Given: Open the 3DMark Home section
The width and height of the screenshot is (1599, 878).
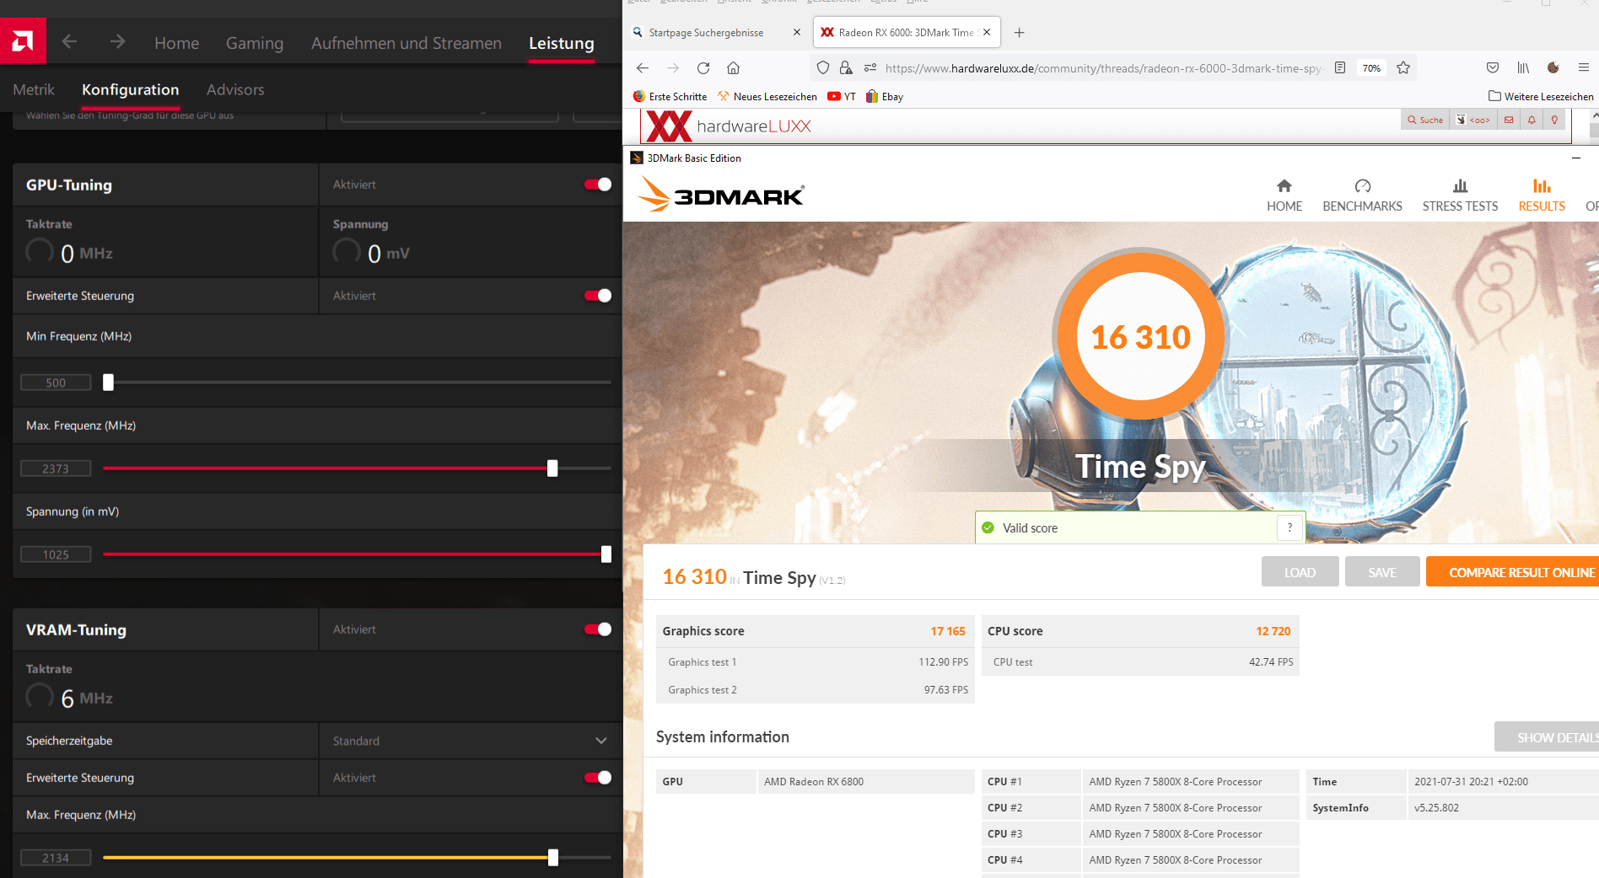Looking at the screenshot, I should pyautogui.click(x=1284, y=195).
